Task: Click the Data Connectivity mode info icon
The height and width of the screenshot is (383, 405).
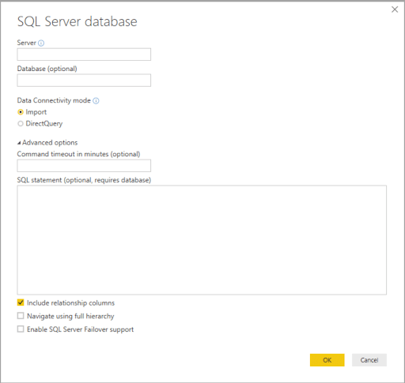Action: [96, 100]
